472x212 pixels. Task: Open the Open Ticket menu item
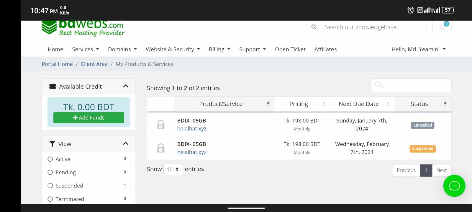(x=290, y=49)
